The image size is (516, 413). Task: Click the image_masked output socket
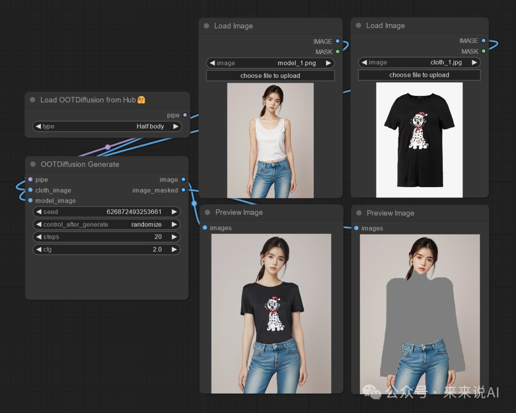click(183, 190)
